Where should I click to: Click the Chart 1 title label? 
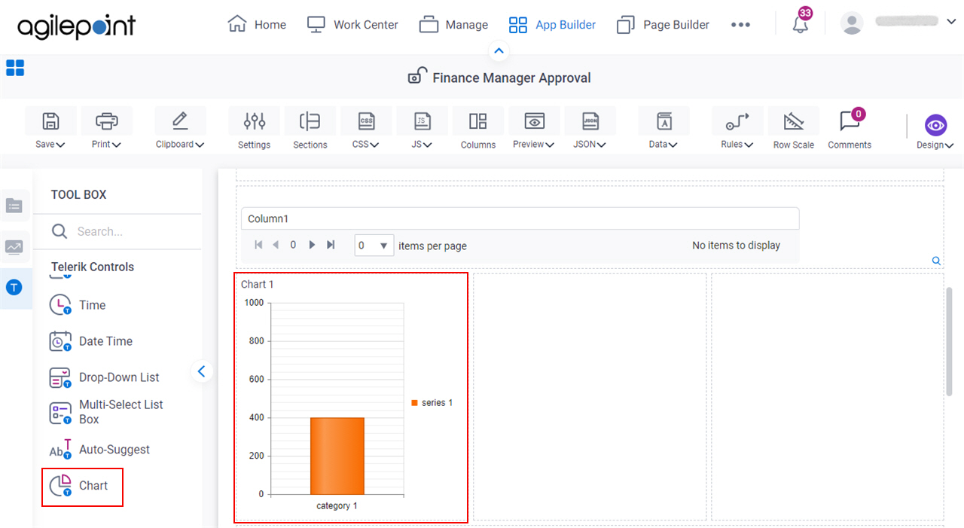(258, 284)
